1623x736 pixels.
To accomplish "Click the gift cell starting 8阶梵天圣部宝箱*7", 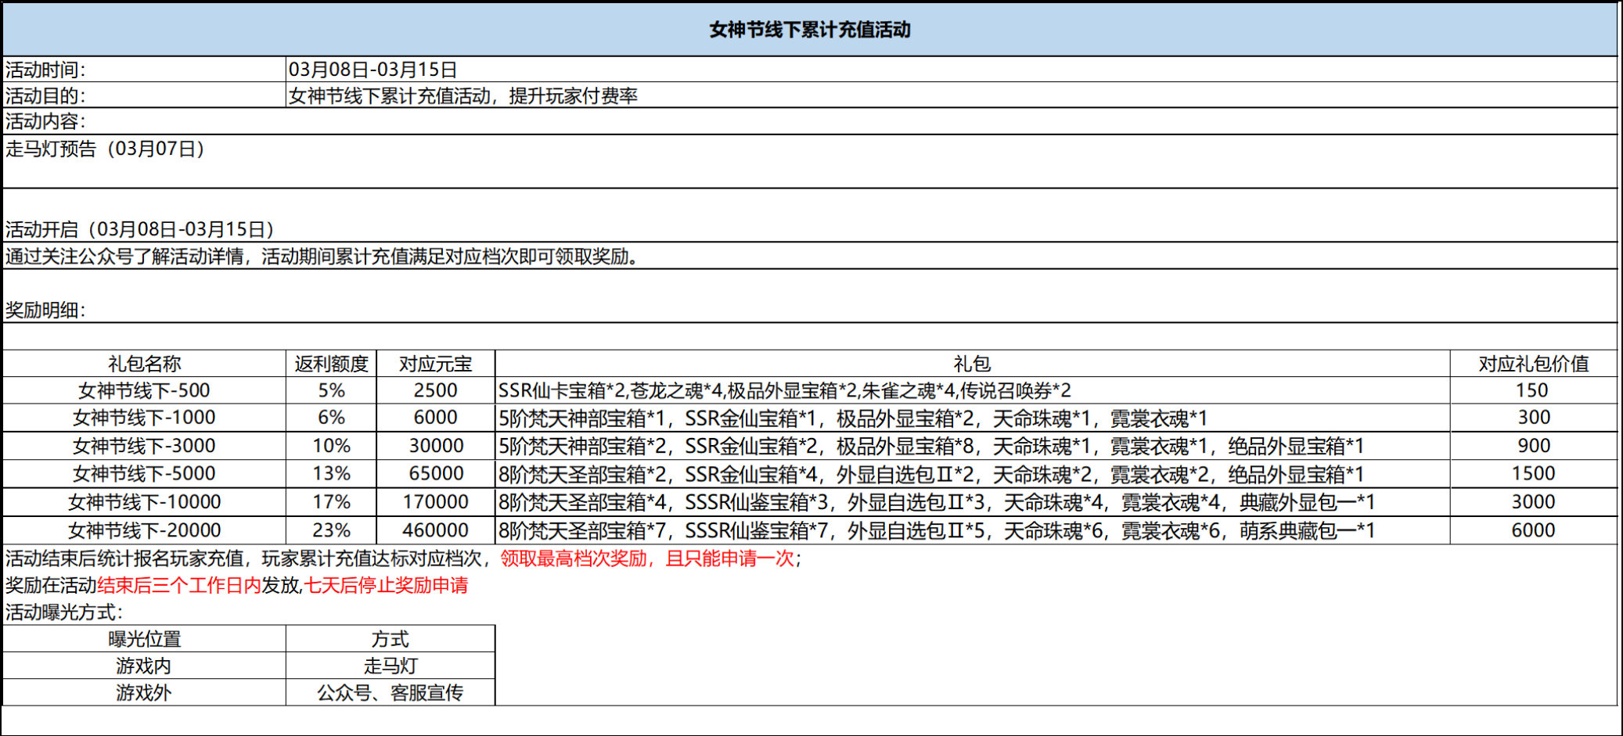I will (x=973, y=530).
